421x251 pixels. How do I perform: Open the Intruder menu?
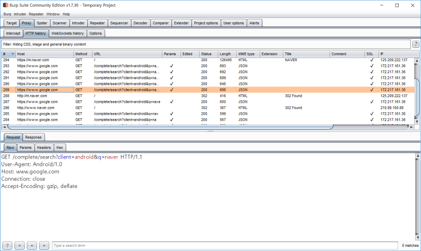pyautogui.click(x=20, y=14)
